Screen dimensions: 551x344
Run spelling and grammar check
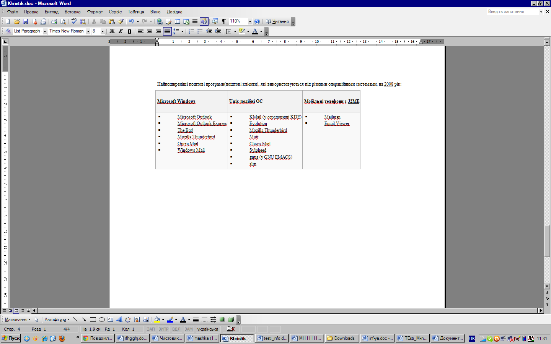[74, 21]
